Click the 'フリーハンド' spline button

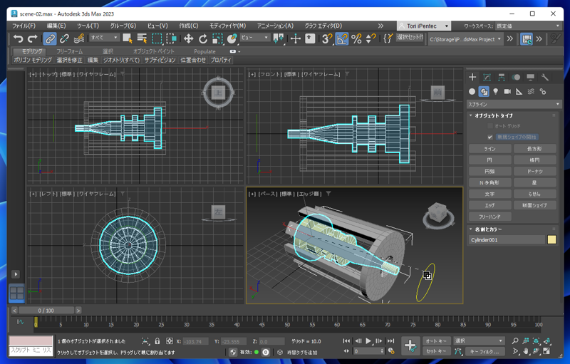489,216
